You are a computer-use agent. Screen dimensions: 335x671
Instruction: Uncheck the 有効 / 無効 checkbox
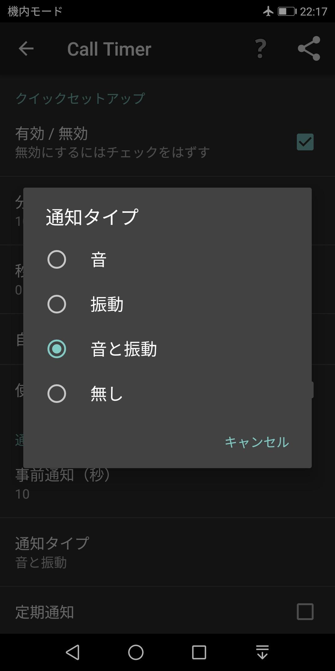tap(305, 142)
